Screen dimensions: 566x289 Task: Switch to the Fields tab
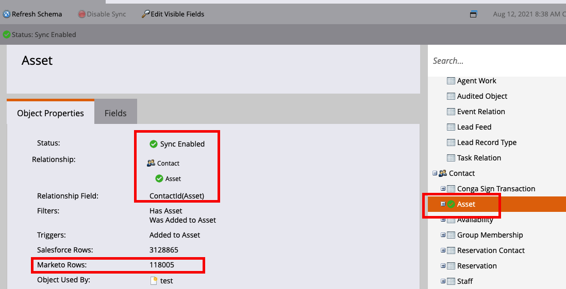point(115,113)
